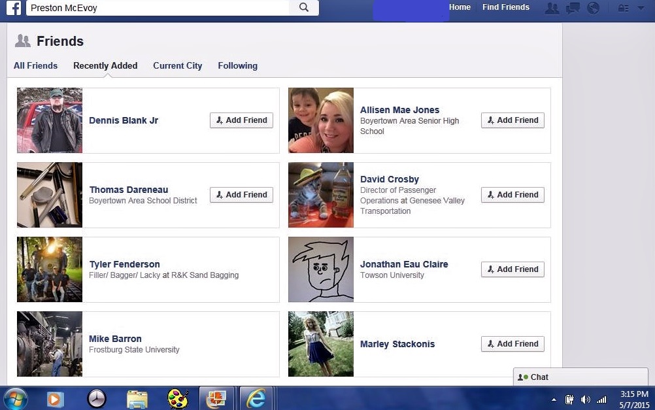Open the Chat bar

[580, 377]
